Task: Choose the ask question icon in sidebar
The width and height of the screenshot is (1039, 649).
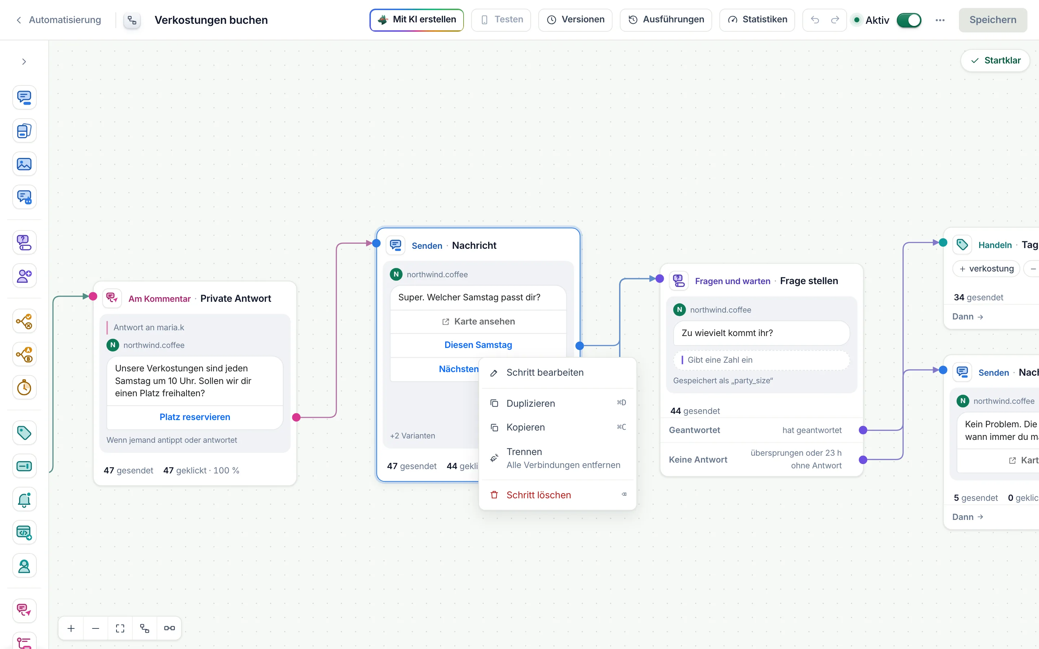Action: click(x=24, y=243)
